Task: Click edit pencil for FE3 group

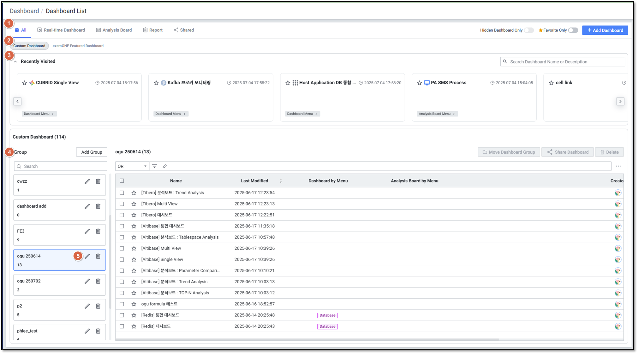Action: click(87, 231)
